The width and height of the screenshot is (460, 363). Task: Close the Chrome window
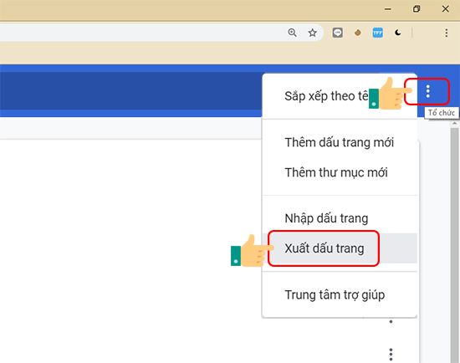point(445,9)
